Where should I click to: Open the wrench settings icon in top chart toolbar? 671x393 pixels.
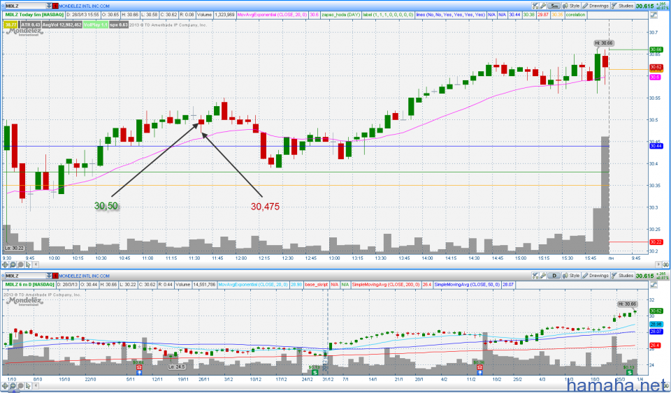(542, 6)
